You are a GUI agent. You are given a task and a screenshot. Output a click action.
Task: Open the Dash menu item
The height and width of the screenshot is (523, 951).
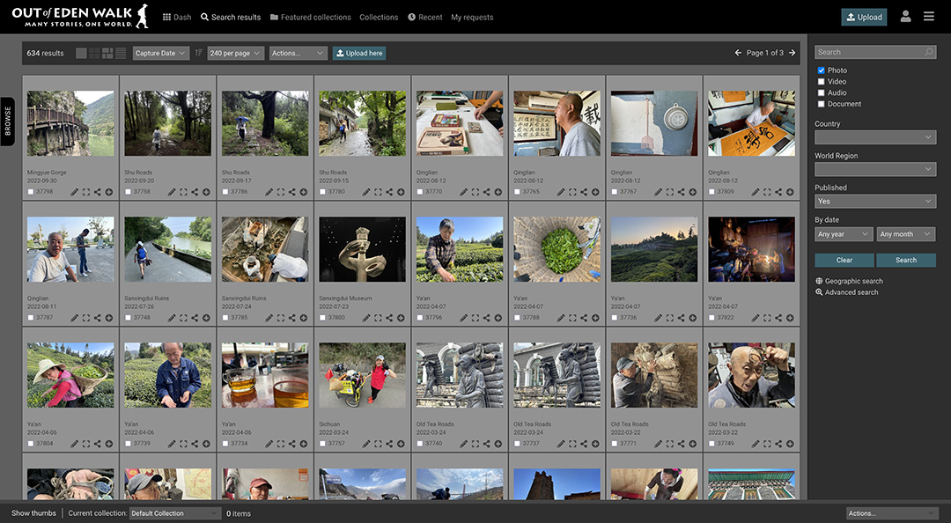click(x=177, y=17)
